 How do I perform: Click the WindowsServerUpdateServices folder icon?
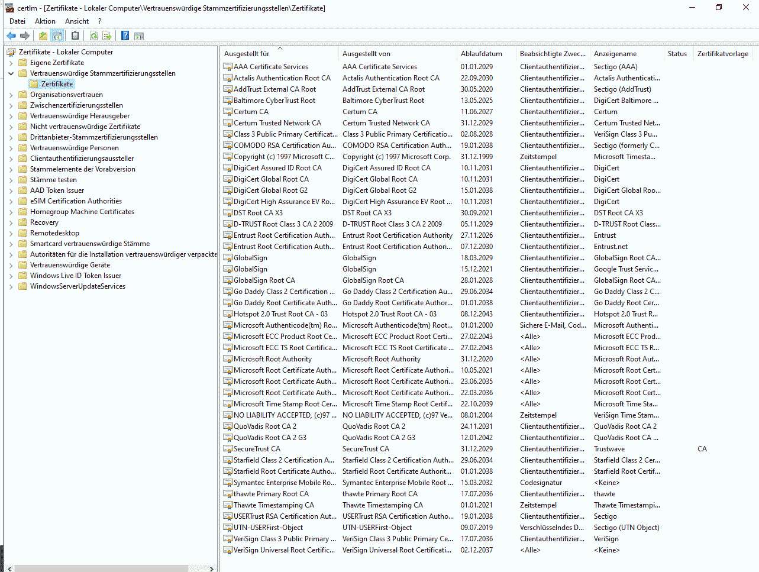23,286
